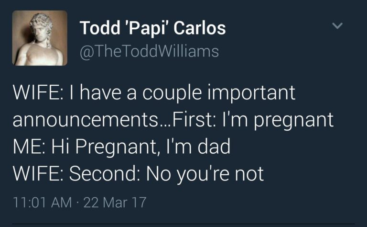
Task: Select the word 'First:' in the tweet
Action: (194, 120)
